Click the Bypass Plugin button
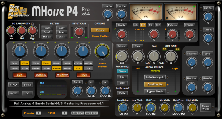Image resolution: width=222 pixels, height=119 pixels. click(x=155, y=92)
